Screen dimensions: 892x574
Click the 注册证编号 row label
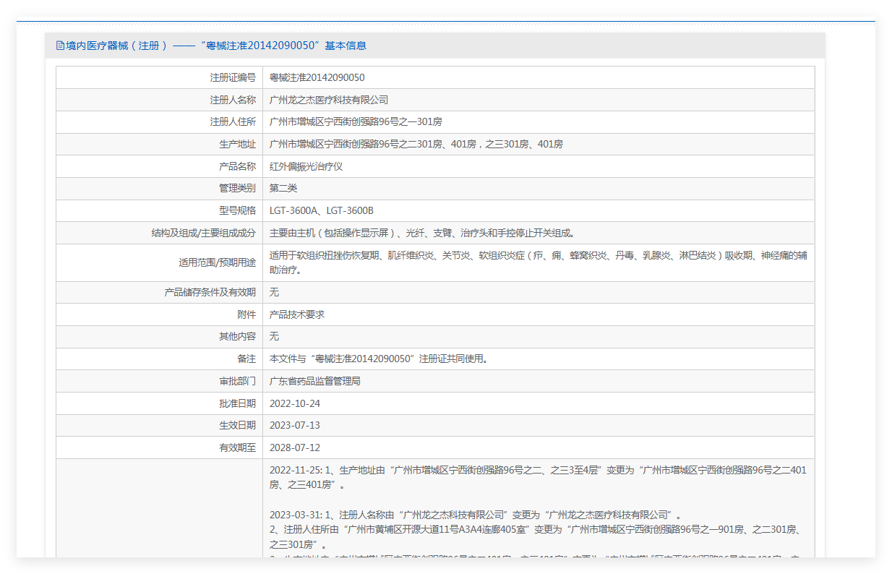(x=233, y=77)
